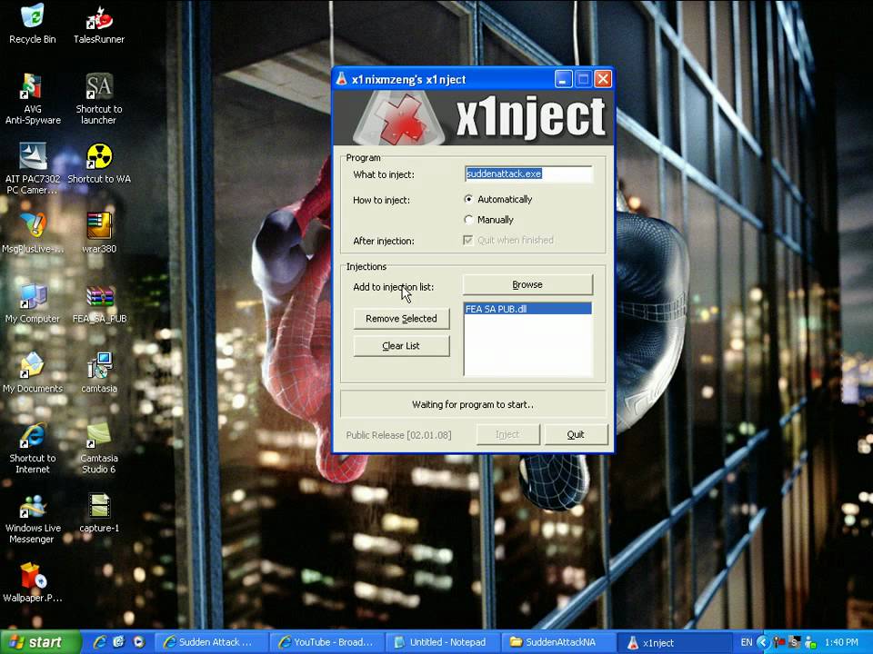873x654 pixels.
Task: Select the camtasia desktop icon
Action: [99, 372]
